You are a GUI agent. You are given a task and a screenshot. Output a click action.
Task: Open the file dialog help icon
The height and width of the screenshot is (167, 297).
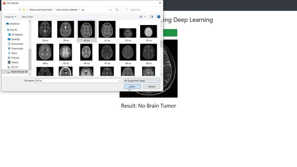pyautogui.click(x=159, y=17)
